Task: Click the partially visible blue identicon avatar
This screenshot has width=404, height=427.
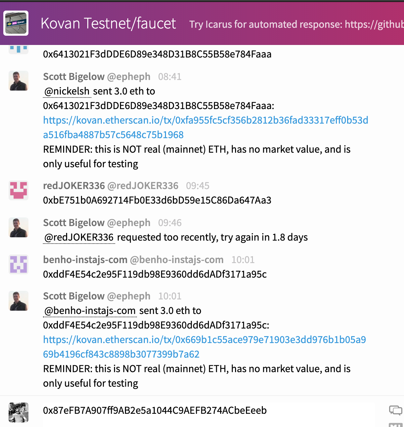Action: click(x=19, y=50)
